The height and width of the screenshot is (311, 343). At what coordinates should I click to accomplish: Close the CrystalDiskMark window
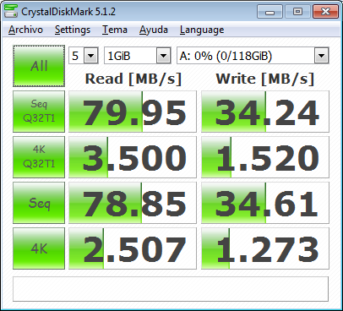pos(325,12)
